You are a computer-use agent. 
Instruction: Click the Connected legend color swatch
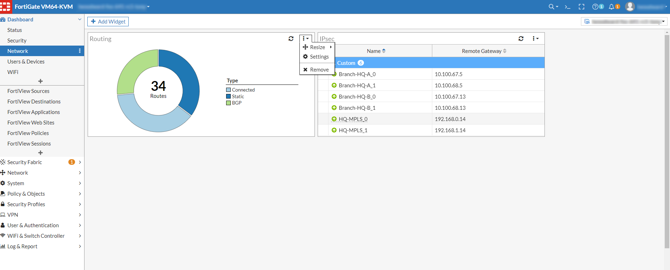(x=229, y=90)
